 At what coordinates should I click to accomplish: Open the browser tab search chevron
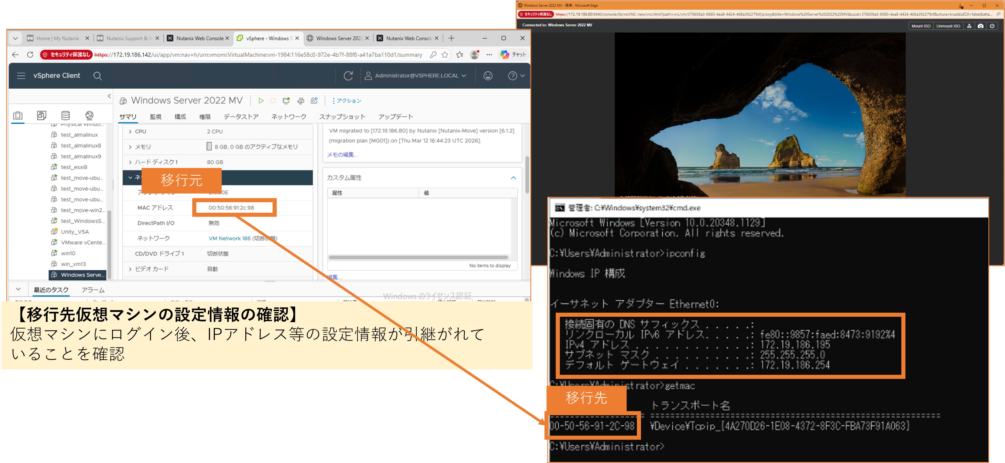tap(15, 38)
